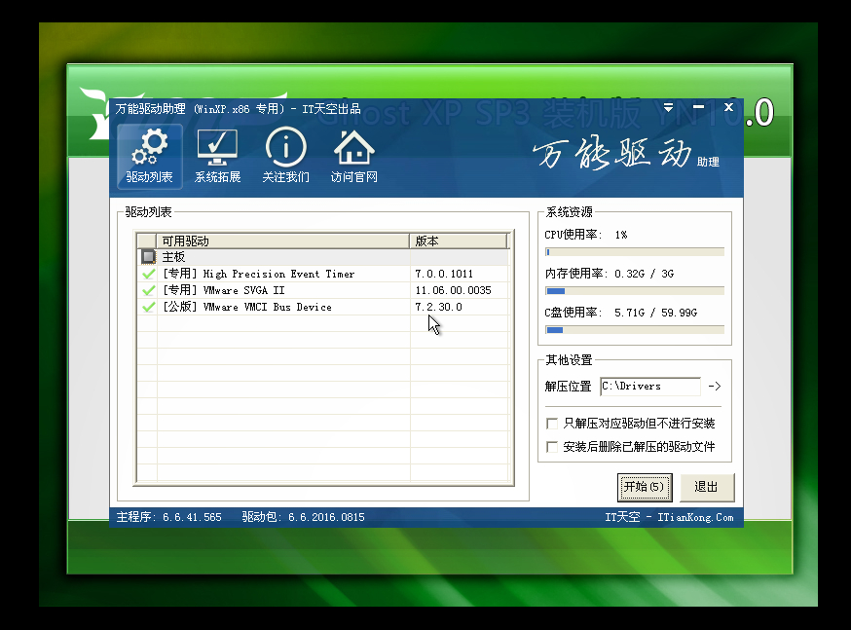Enable 只解压对应驱动但不进行安装 option

[553, 424]
